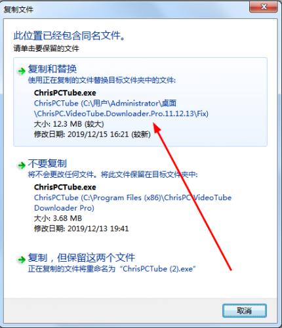
Task: Choose the 不要复制 option title
Action: (x=47, y=163)
